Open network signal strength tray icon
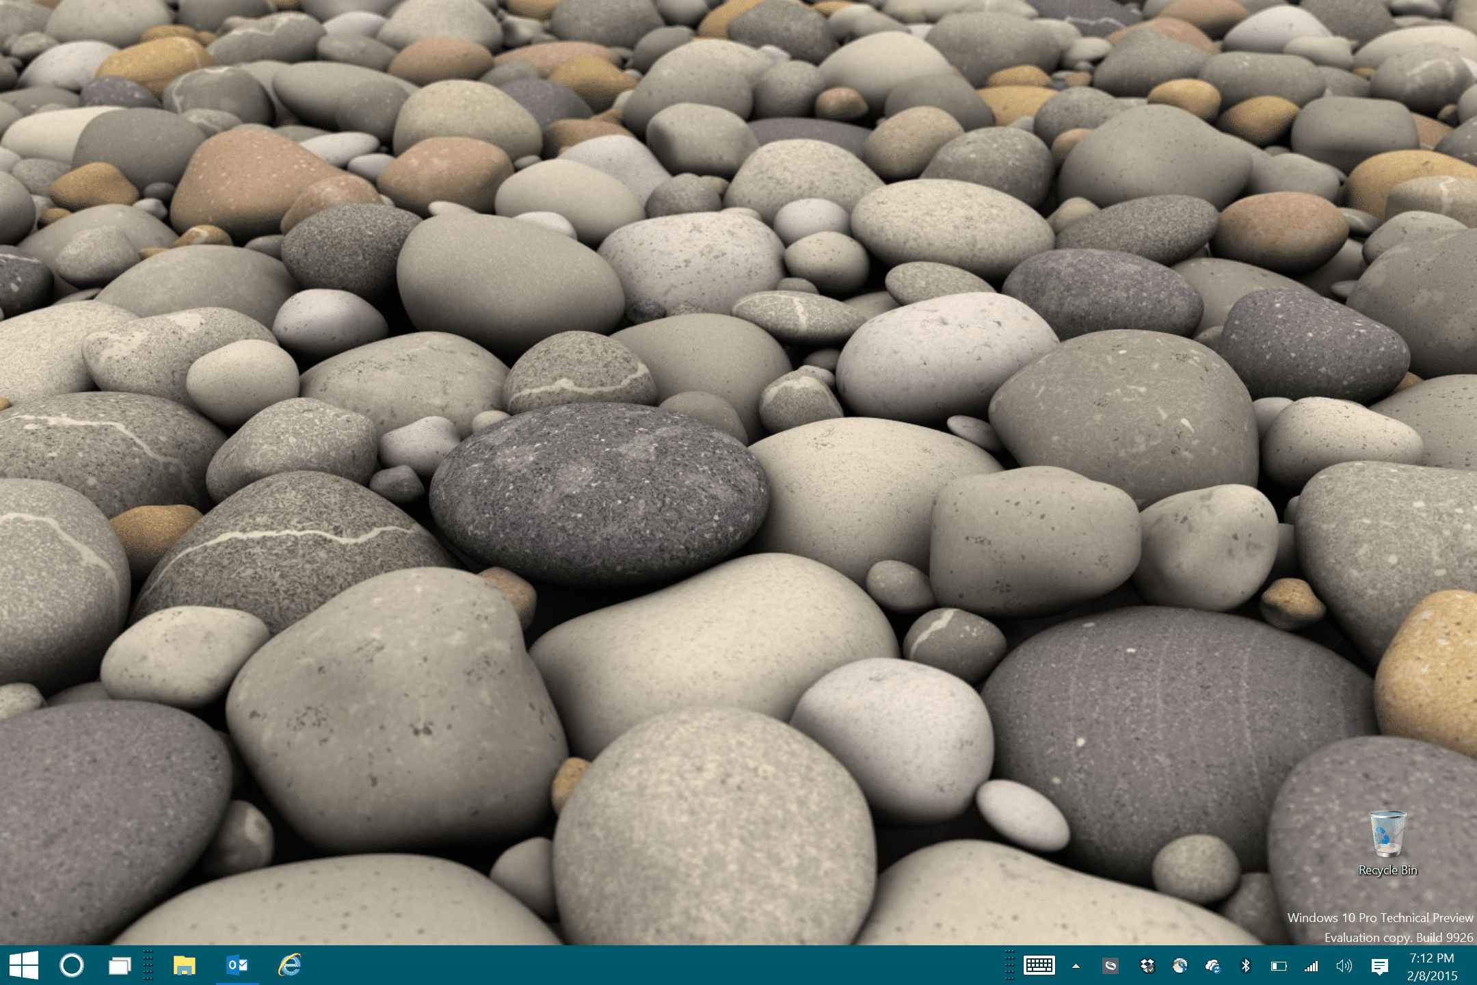This screenshot has width=1477, height=985. (1311, 966)
